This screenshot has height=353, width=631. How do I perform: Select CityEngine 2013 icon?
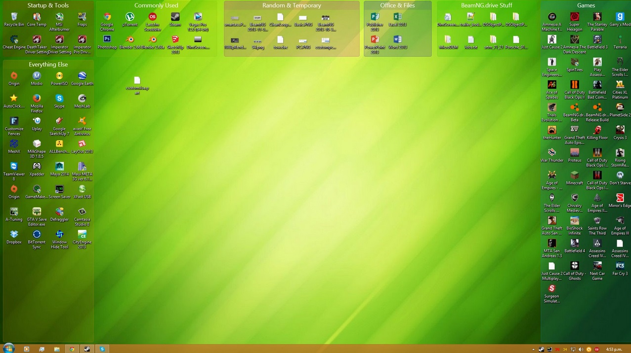tap(82, 240)
